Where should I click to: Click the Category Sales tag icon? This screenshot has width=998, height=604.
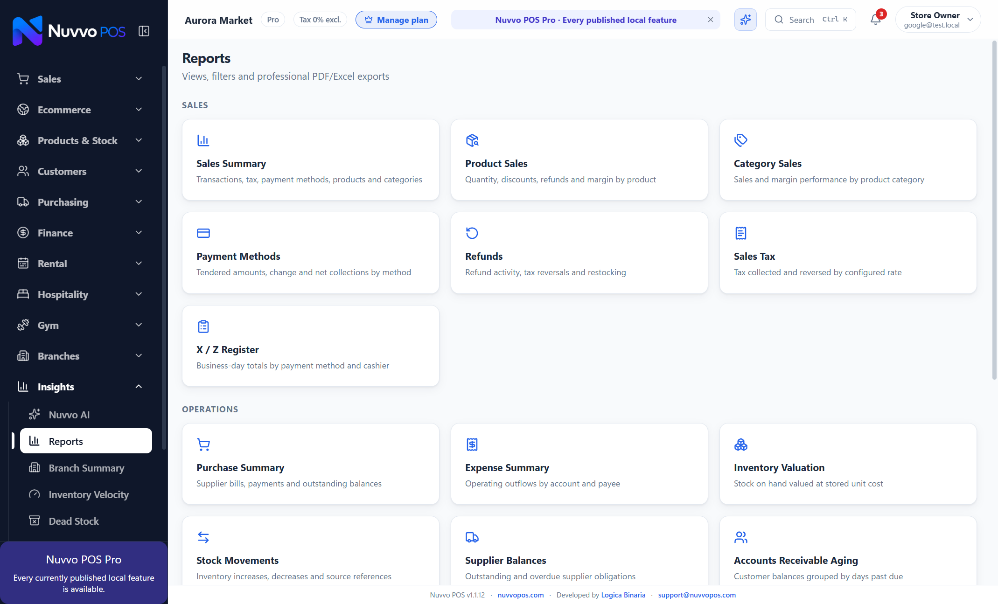click(x=740, y=140)
